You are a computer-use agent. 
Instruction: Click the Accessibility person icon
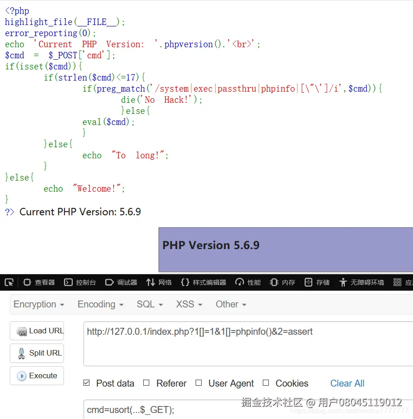[343, 282]
